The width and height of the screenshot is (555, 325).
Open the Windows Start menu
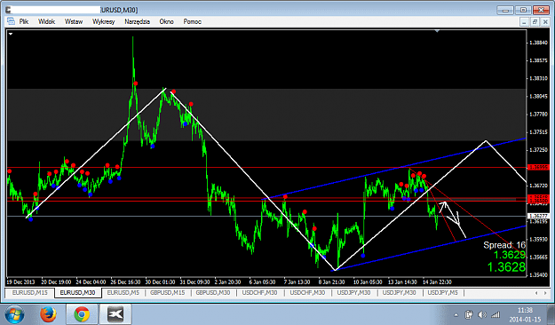14,314
